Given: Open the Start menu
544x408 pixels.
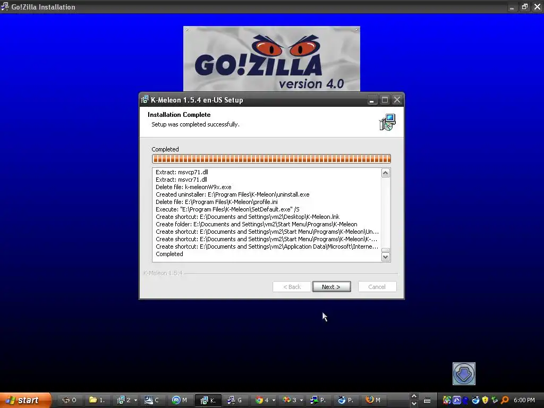Looking at the screenshot, I should (25, 400).
